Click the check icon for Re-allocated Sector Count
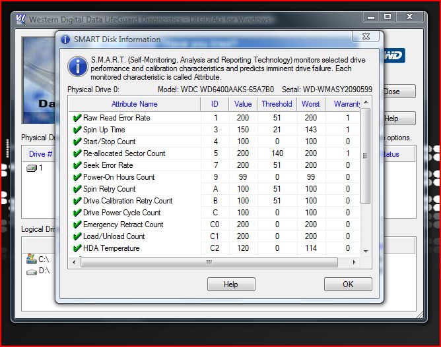This screenshot has height=347, width=441. 77,153
